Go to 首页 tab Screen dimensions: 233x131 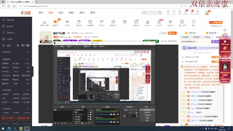click(x=41, y=13)
